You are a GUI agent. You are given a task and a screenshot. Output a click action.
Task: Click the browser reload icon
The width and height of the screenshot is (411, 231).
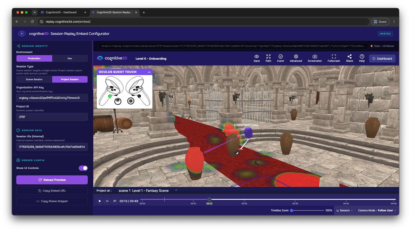pos(32,21)
